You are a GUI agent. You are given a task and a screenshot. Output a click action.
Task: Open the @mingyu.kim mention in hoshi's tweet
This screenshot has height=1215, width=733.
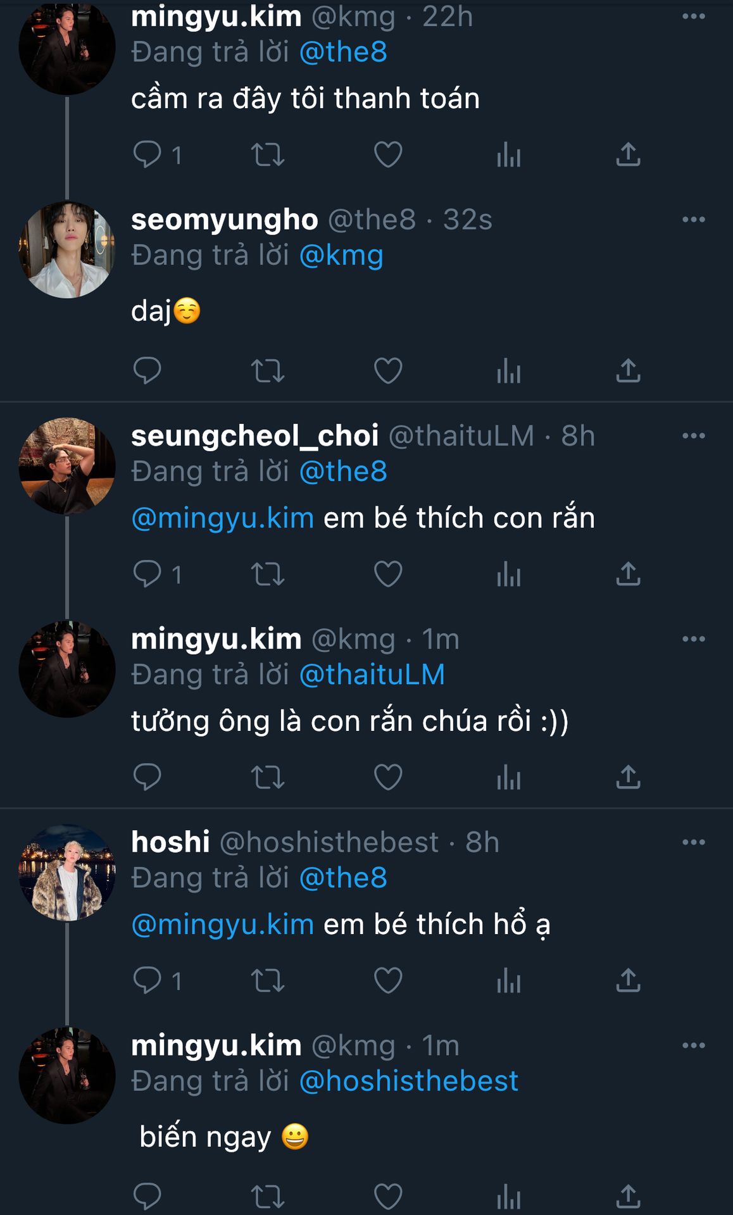coord(223,925)
